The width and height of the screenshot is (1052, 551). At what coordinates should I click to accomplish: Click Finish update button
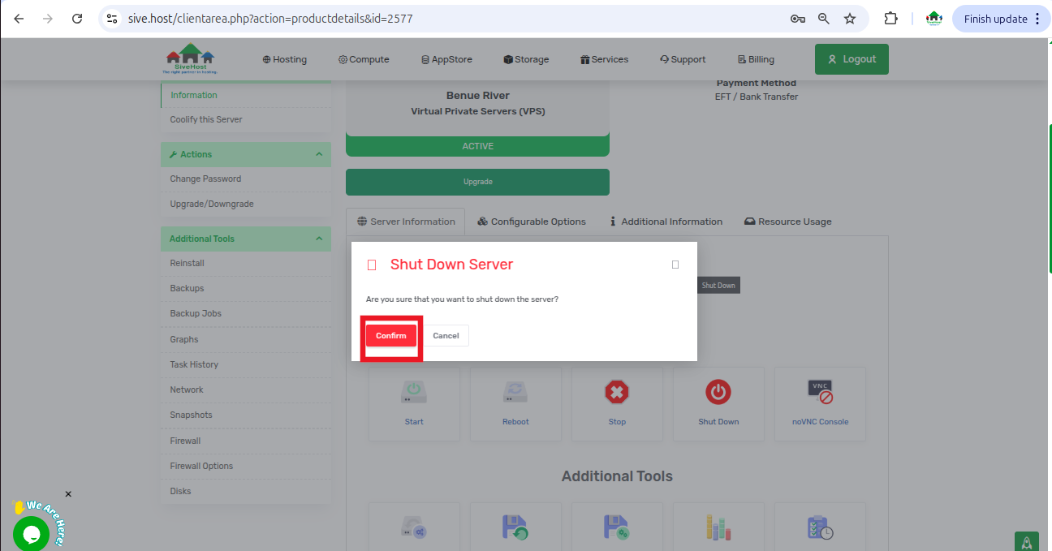(x=1002, y=19)
